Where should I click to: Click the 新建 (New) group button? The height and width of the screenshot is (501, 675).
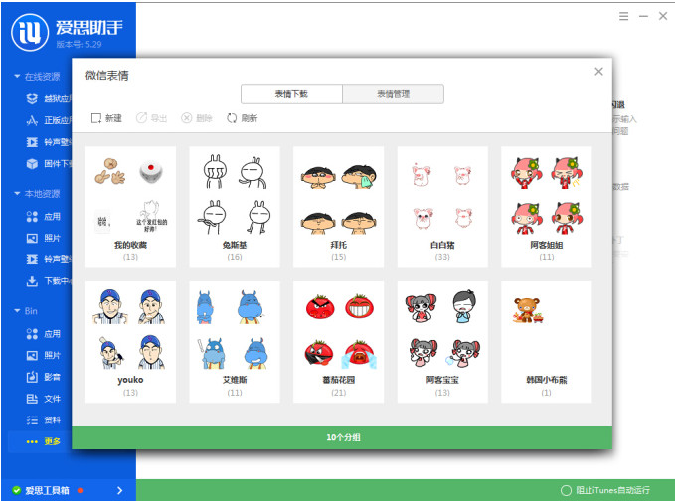pyautogui.click(x=106, y=118)
